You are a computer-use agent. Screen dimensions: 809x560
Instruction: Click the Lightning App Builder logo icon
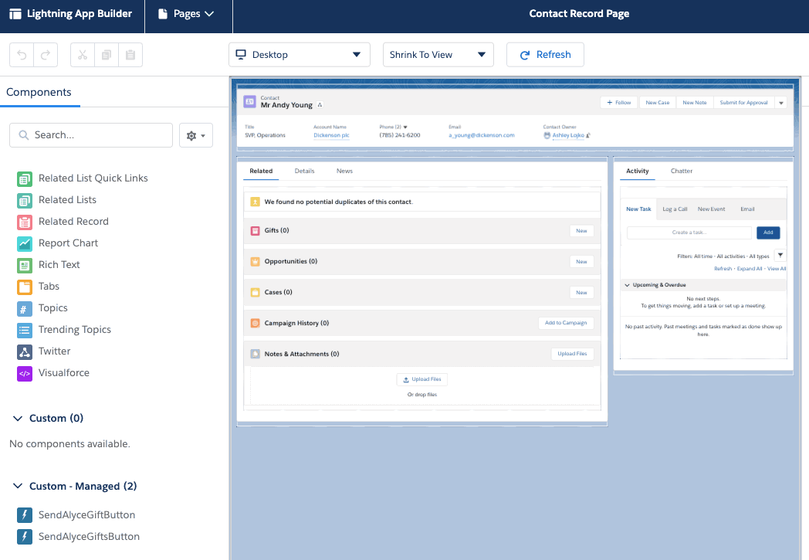[15, 14]
